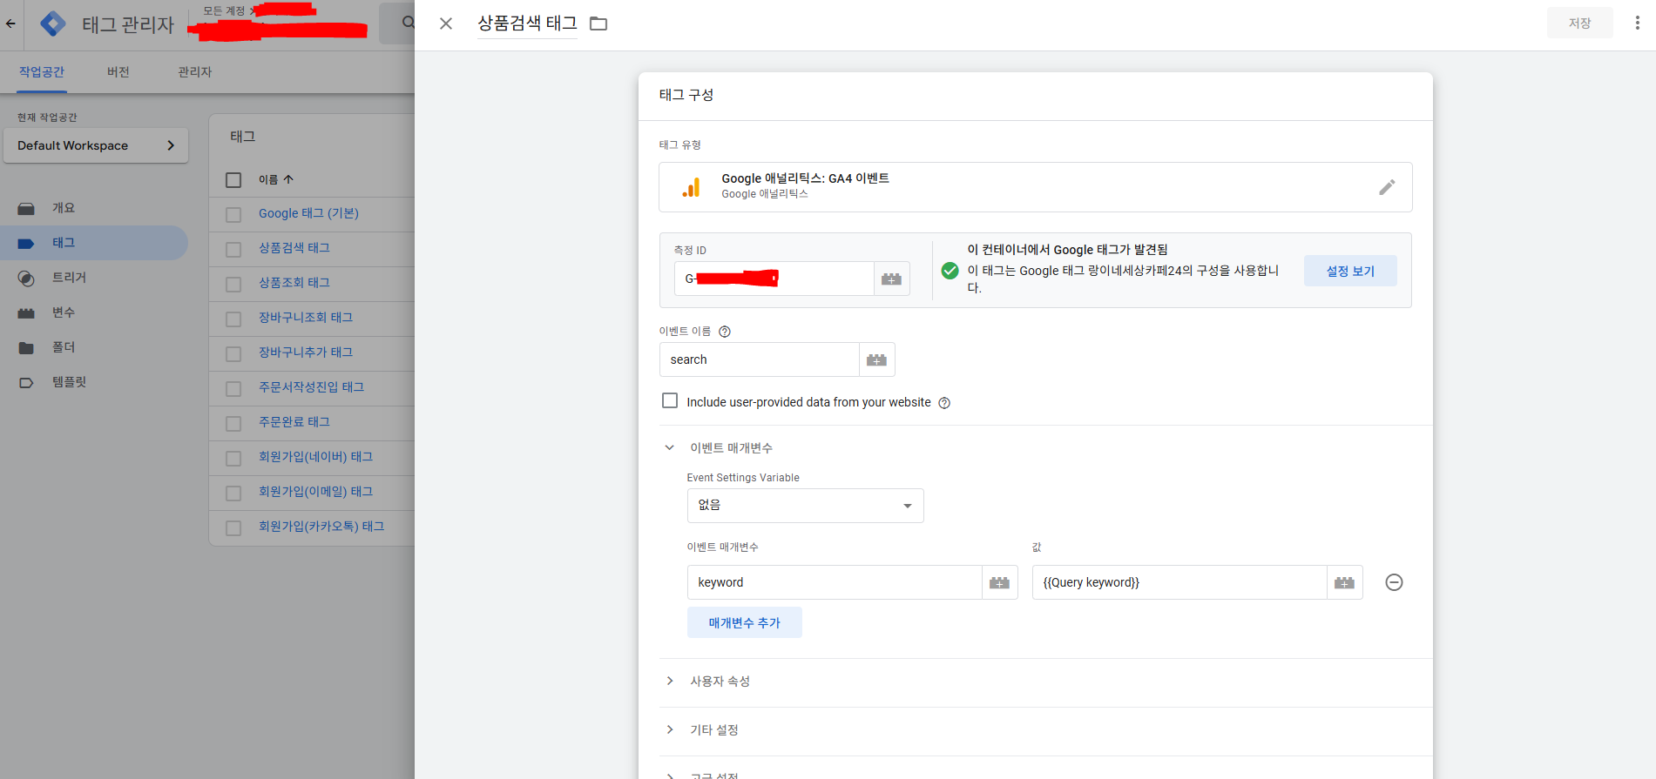The width and height of the screenshot is (1656, 779).
Task: Insert variable for keyword parameter name
Action: pyautogui.click(x=999, y=582)
